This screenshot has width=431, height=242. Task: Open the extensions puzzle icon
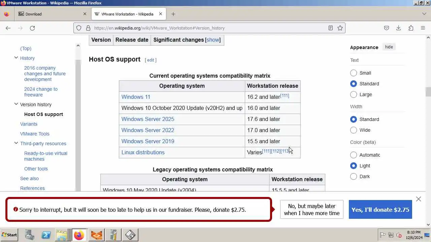[411, 28]
